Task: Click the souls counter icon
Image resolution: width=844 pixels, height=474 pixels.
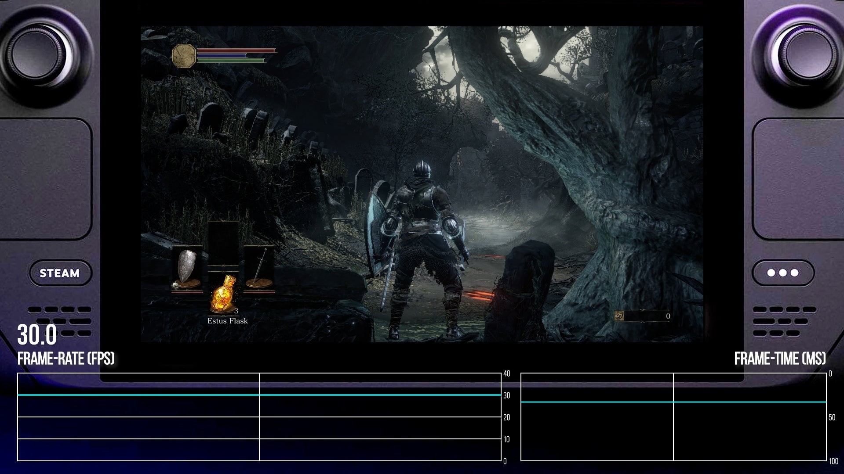Action: (x=619, y=316)
